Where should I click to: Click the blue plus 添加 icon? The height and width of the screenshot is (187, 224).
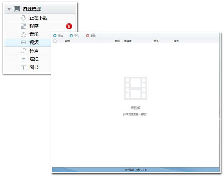click(x=55, y=36)
